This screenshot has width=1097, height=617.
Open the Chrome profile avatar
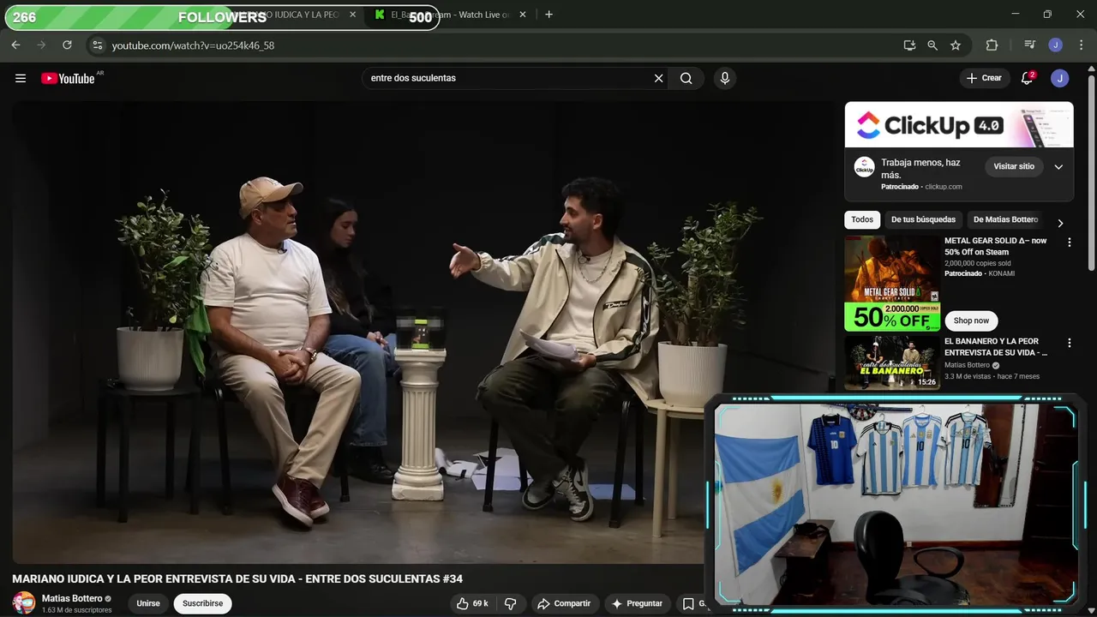(x=1056, y=45)
